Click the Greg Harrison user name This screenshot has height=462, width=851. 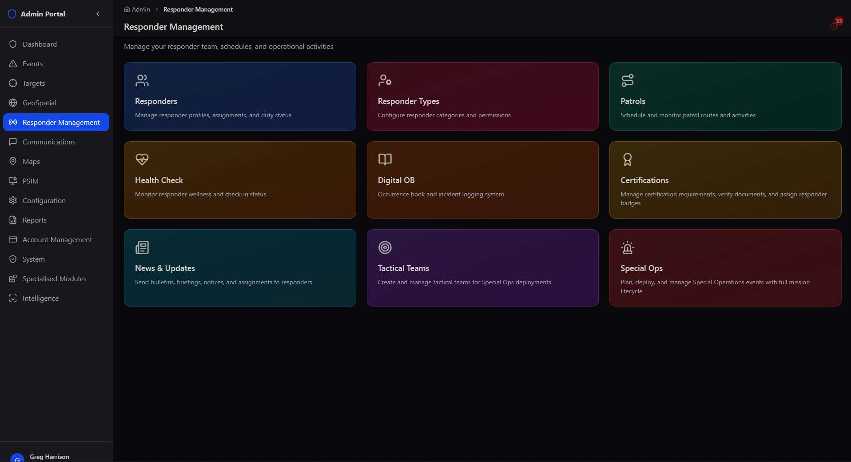(49, 457)
